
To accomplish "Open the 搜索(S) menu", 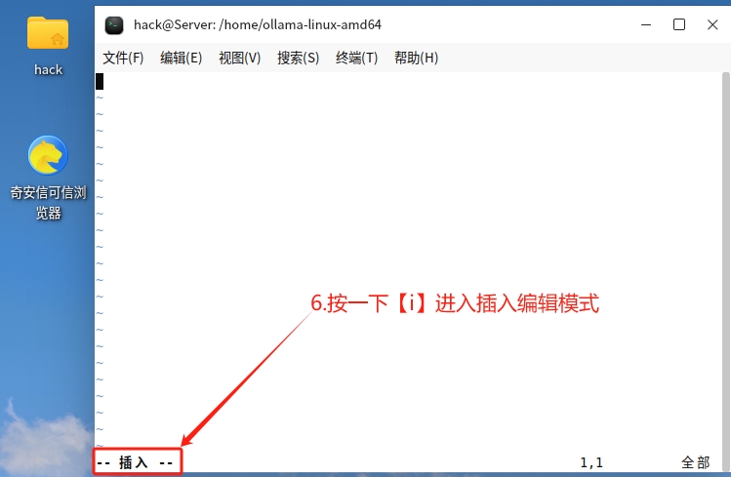I will pos(298,58).
